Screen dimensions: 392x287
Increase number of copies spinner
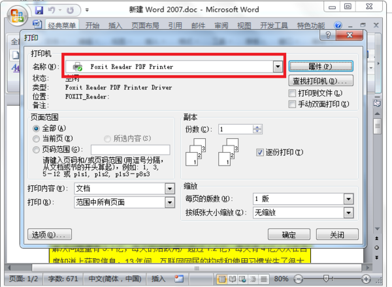(x=257, y=127)
